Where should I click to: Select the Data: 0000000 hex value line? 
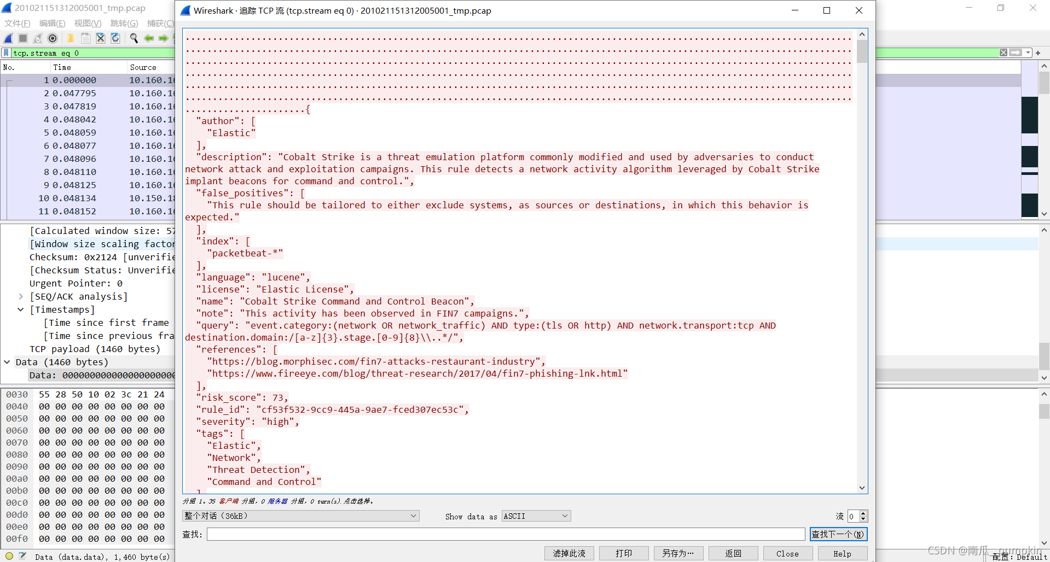point(102,375)
